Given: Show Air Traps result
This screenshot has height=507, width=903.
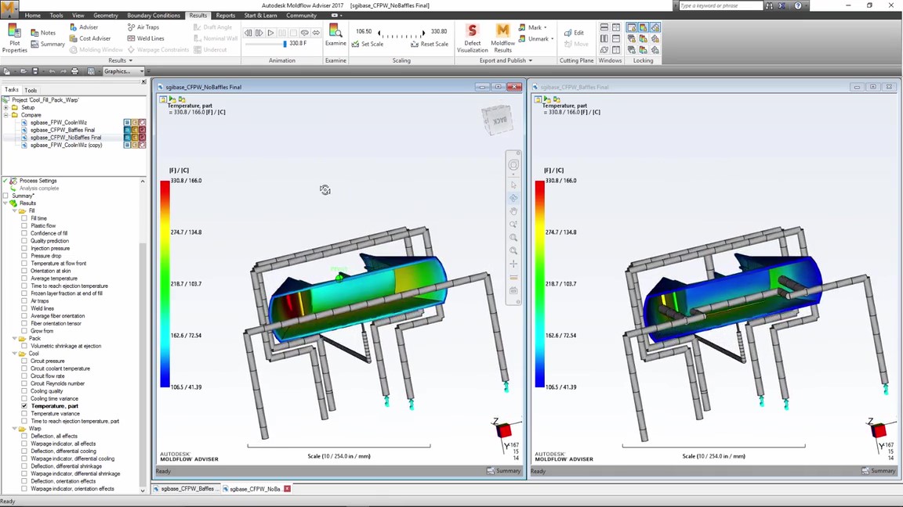Looking at the screenshot, I should click(143, 27).
